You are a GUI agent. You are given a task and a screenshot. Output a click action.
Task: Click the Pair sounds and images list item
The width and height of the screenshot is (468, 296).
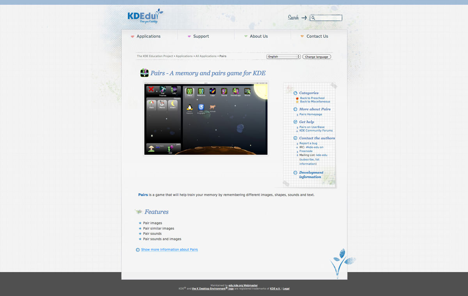tap(162, 239)
